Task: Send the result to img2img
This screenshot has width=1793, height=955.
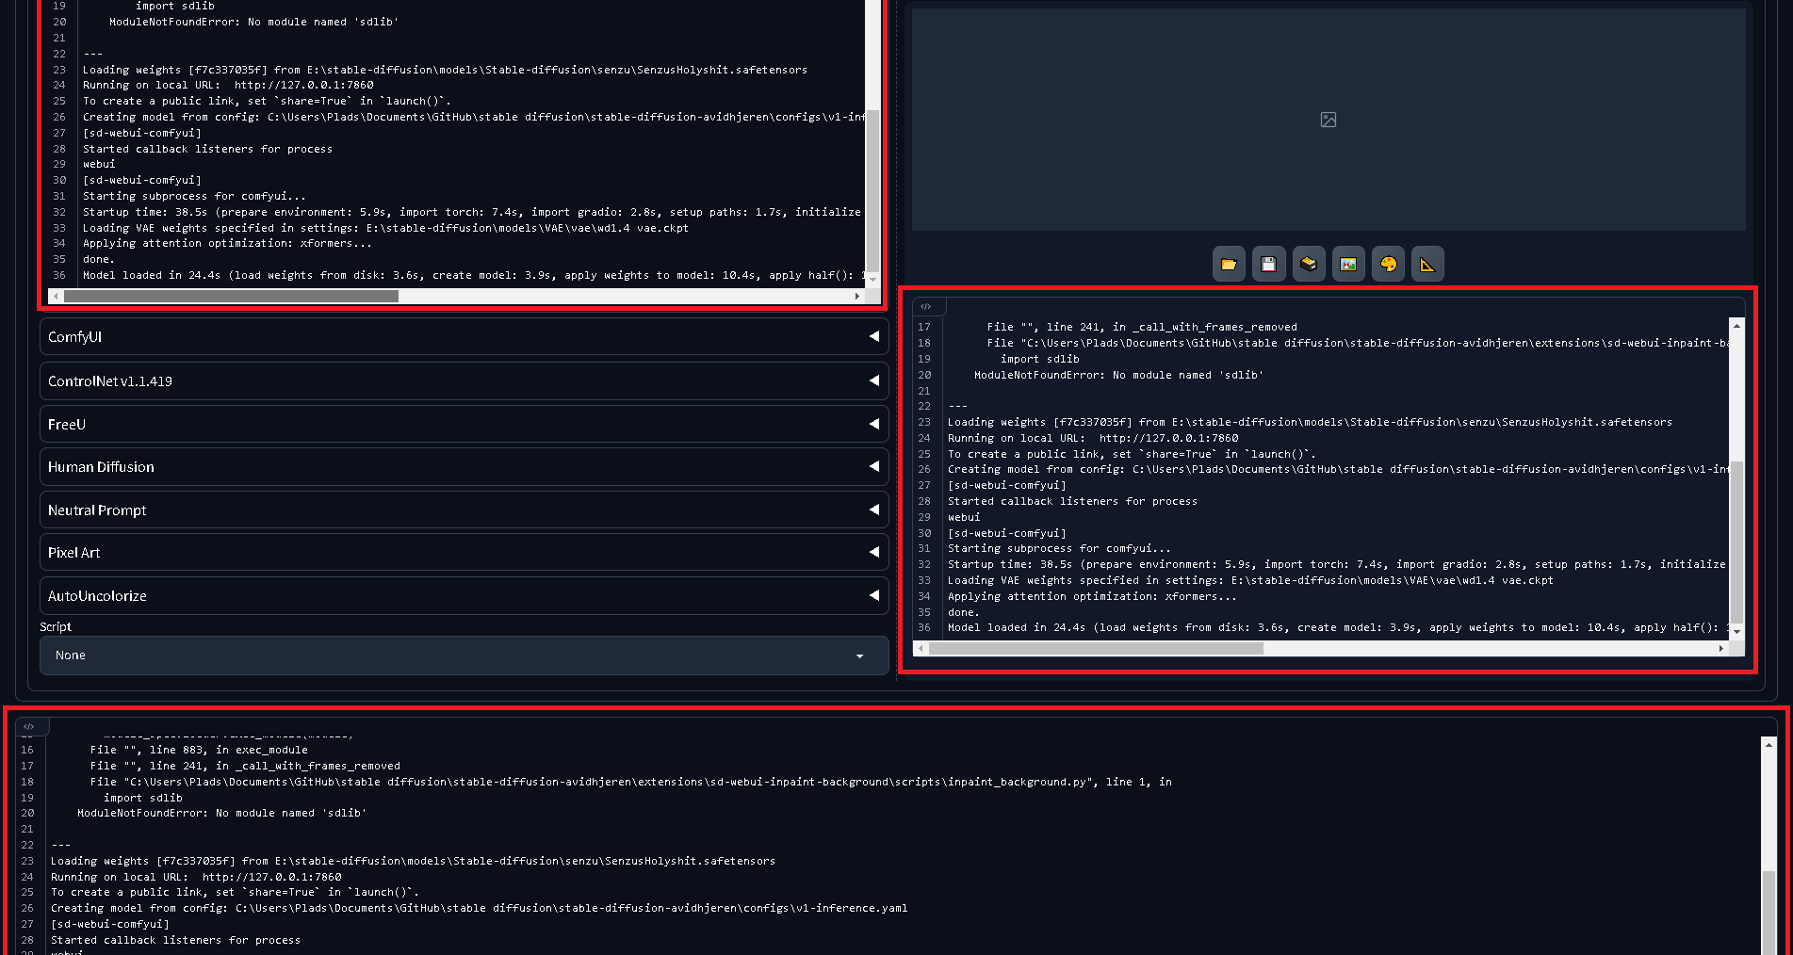Action: click(x=1348, y=264)
